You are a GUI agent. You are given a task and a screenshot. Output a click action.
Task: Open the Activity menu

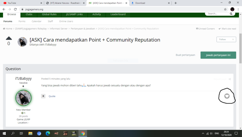[96, 14]
